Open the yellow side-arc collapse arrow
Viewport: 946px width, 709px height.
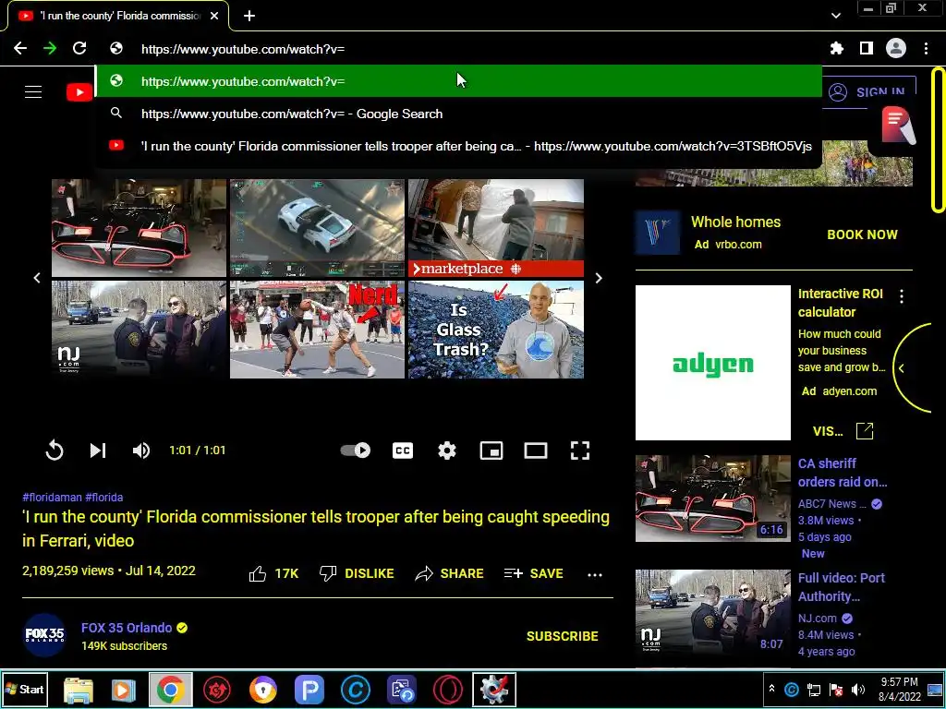902,368
